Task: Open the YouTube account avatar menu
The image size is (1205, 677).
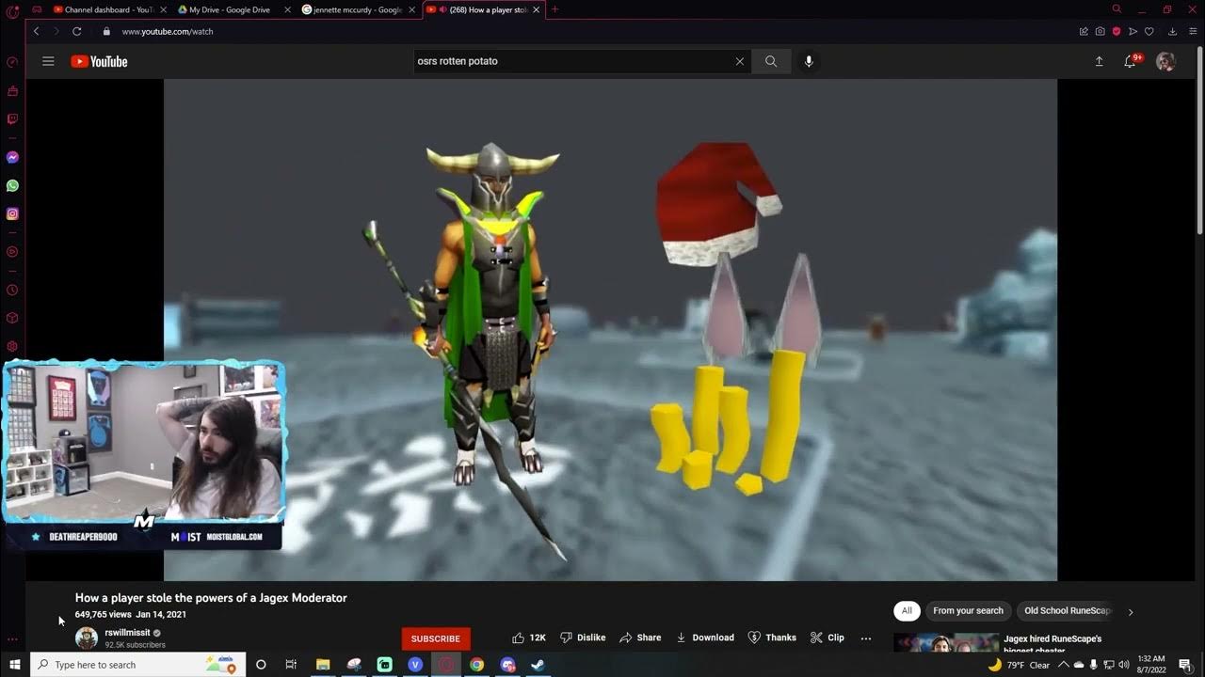Action: tap(1165, 61)
